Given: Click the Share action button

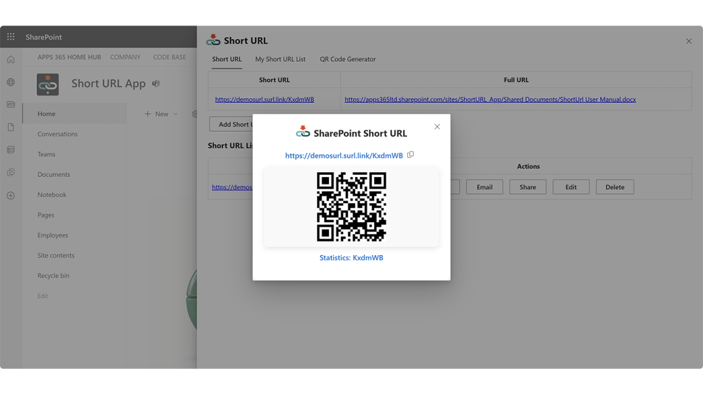Looking at the screenshot, I should pos(528,187).
